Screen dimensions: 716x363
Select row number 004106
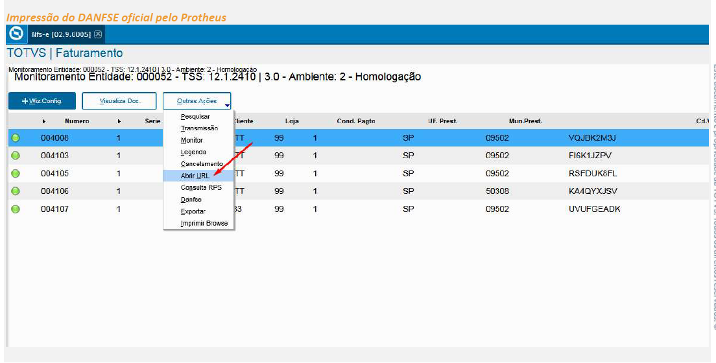pyautogui.click(x=54, y=191)
